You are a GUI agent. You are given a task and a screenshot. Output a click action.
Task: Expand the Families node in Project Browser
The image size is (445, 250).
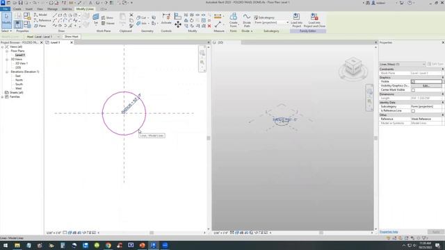[x=3, y=97]
